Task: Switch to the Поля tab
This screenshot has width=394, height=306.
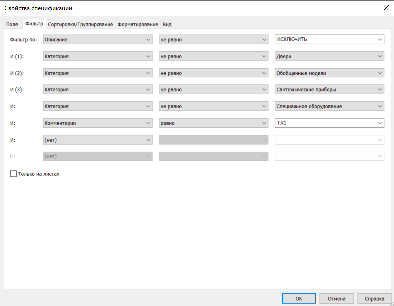Action: (x=12, y=24)
